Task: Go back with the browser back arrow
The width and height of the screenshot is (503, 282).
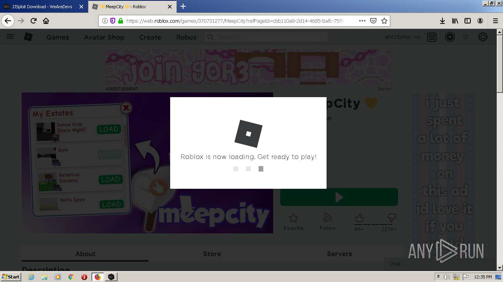Action: pyautogui.click(x=8, y=21)
